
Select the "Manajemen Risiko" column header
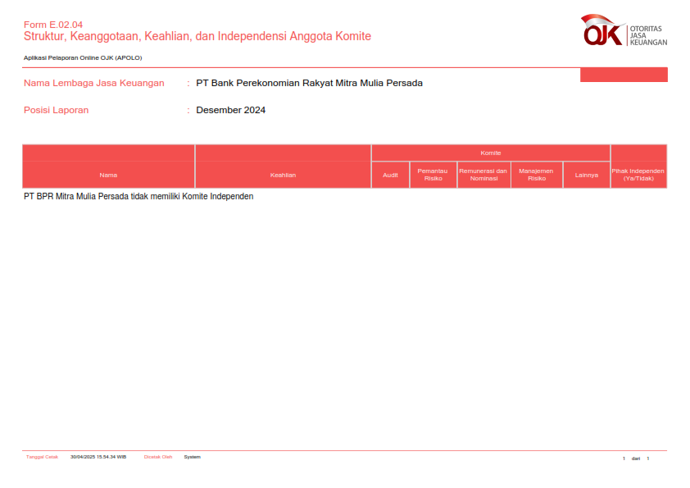[537, 175]
